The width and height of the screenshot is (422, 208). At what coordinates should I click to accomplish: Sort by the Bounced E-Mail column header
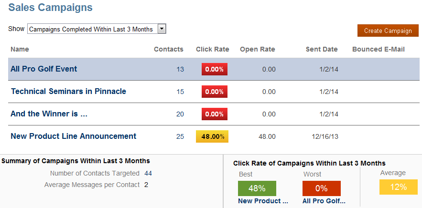(379, 49)
